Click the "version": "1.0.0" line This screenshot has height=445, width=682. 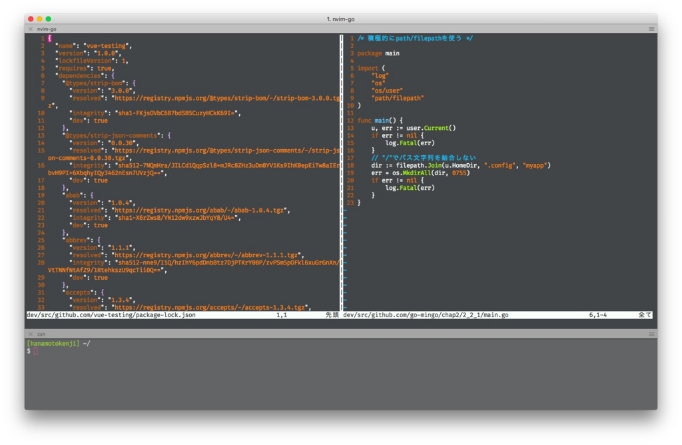click(89, 53)
